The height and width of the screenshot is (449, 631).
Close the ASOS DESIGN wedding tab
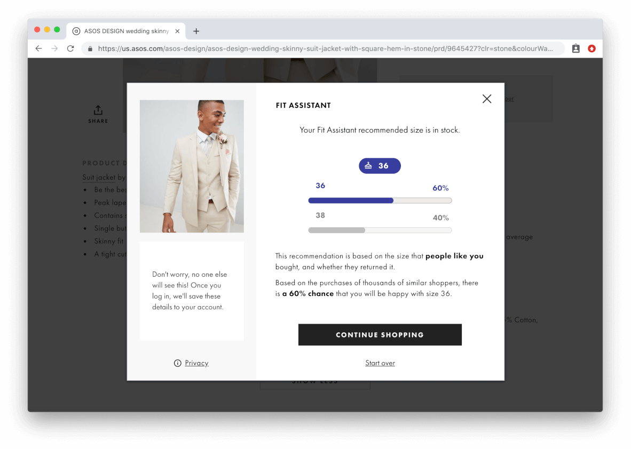pos(177,31)
